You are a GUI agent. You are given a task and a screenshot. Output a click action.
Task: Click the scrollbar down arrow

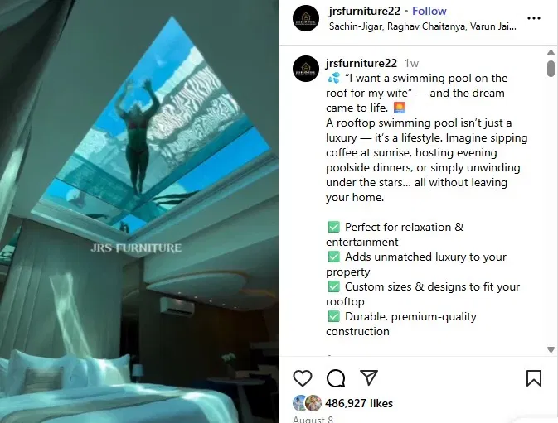pos(551,349)
